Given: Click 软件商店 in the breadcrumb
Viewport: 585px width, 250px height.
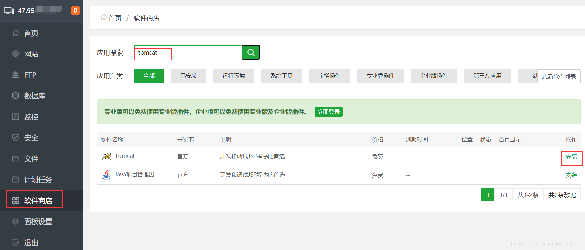Looking at the screenshot, I should pos(146,18).
